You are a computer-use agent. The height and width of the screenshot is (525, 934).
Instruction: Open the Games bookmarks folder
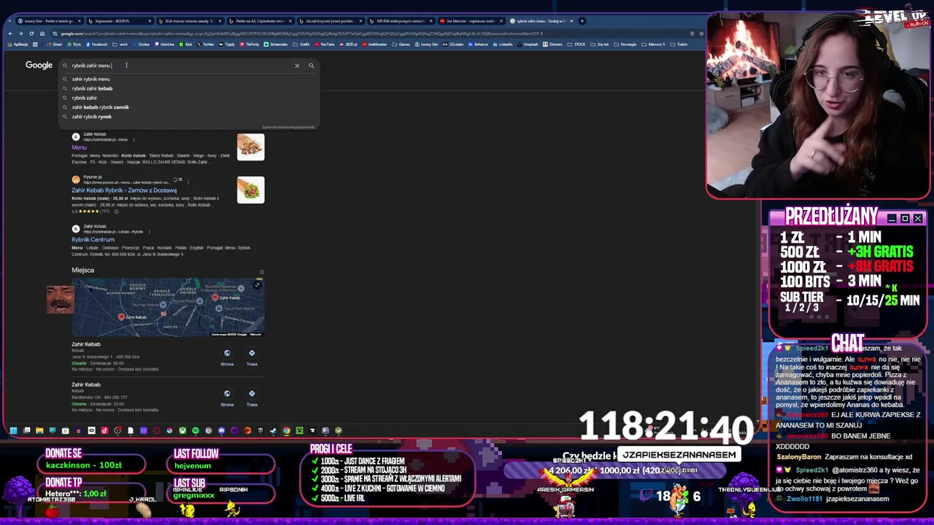[x=401, y=44]
